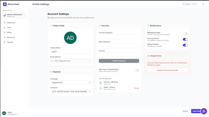Click the 'Account Settings' heading
The height and width of the screenshot is (117, 209).
coord(58,14)
